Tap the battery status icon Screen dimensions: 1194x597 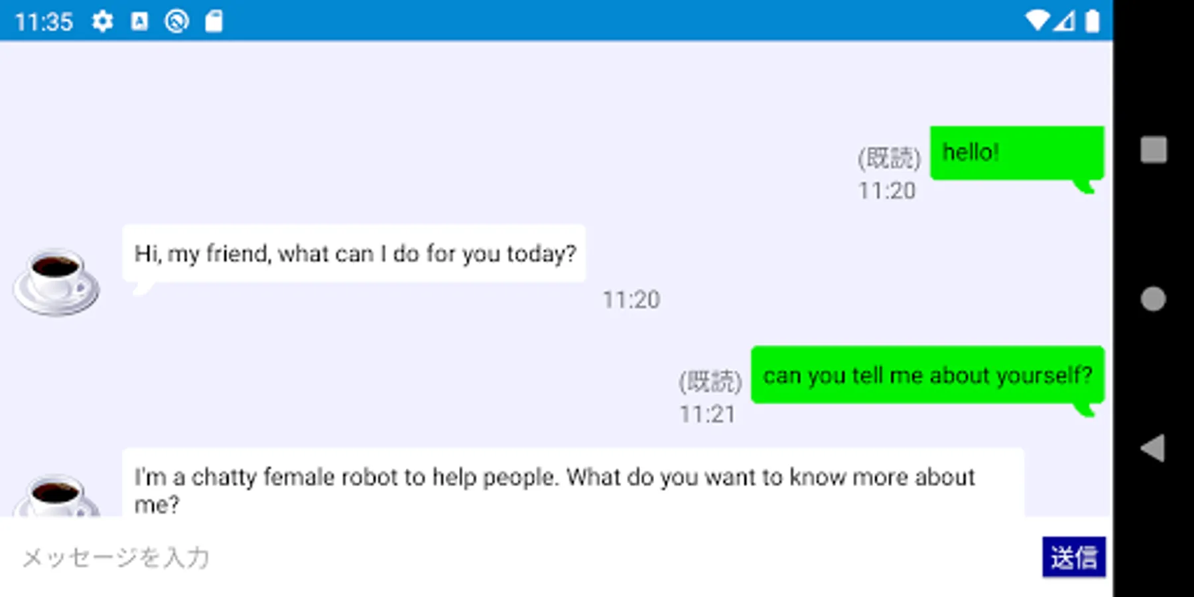(1092, 21)
